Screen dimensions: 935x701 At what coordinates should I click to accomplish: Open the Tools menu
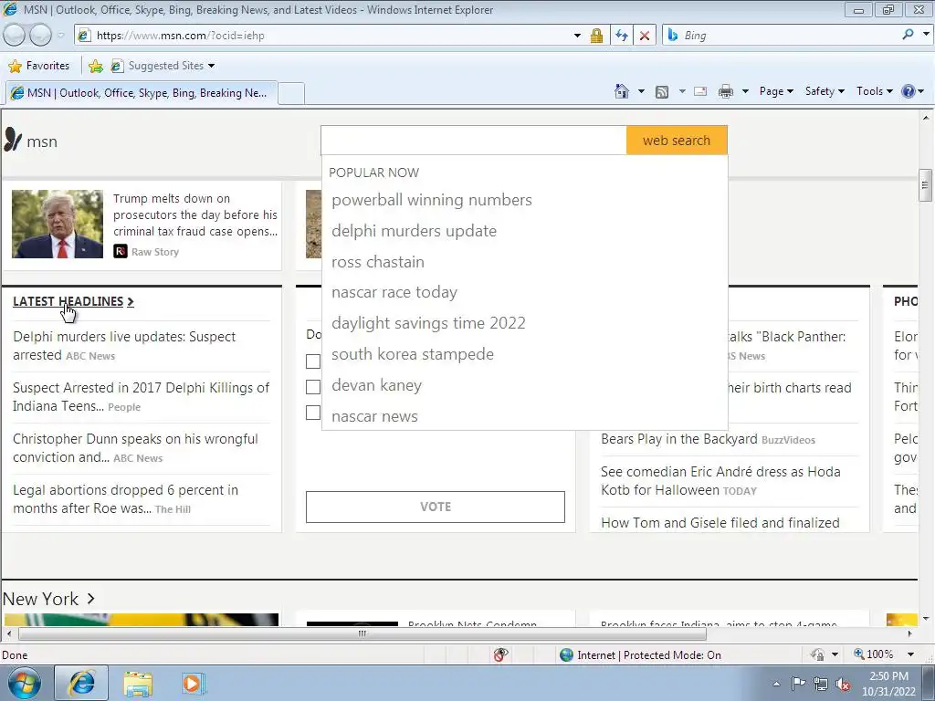coord(874,91)
